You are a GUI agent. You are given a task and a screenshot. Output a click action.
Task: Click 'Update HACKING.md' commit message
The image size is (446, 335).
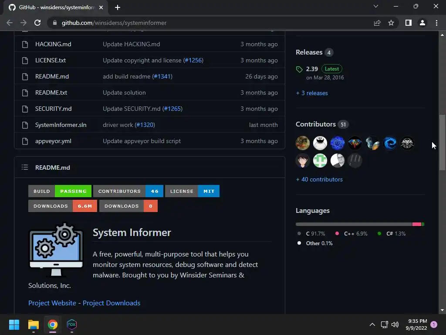pos(132,44)
